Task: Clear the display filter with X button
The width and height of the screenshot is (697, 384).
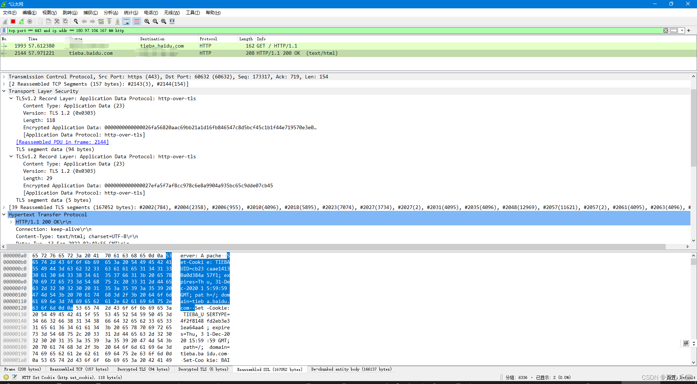Action: tap(665, 30)
